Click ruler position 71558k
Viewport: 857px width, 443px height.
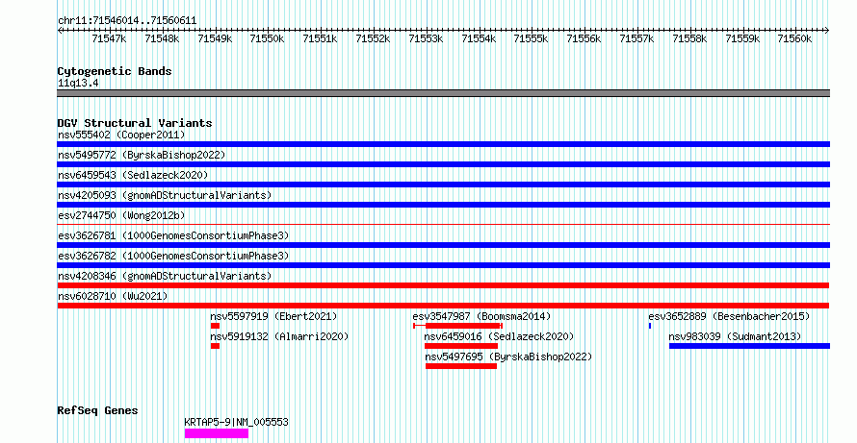(x=689, y=38)
